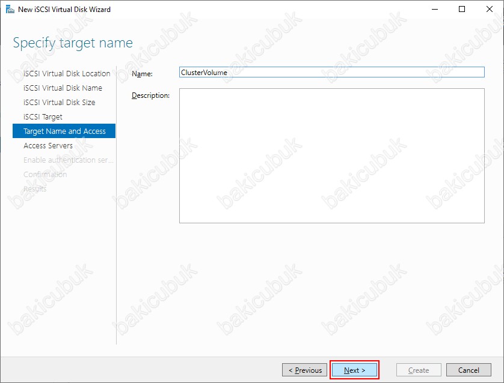The image size is (504, 383).
Task: Go to iSCSI Virtual Disk Name step
Action: (x=63, y=88)
